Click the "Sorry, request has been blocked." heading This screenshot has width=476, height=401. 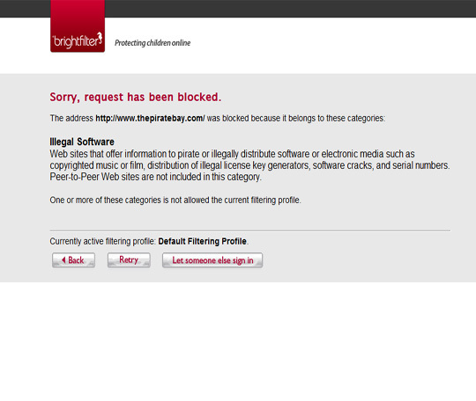tap(136, 98)
